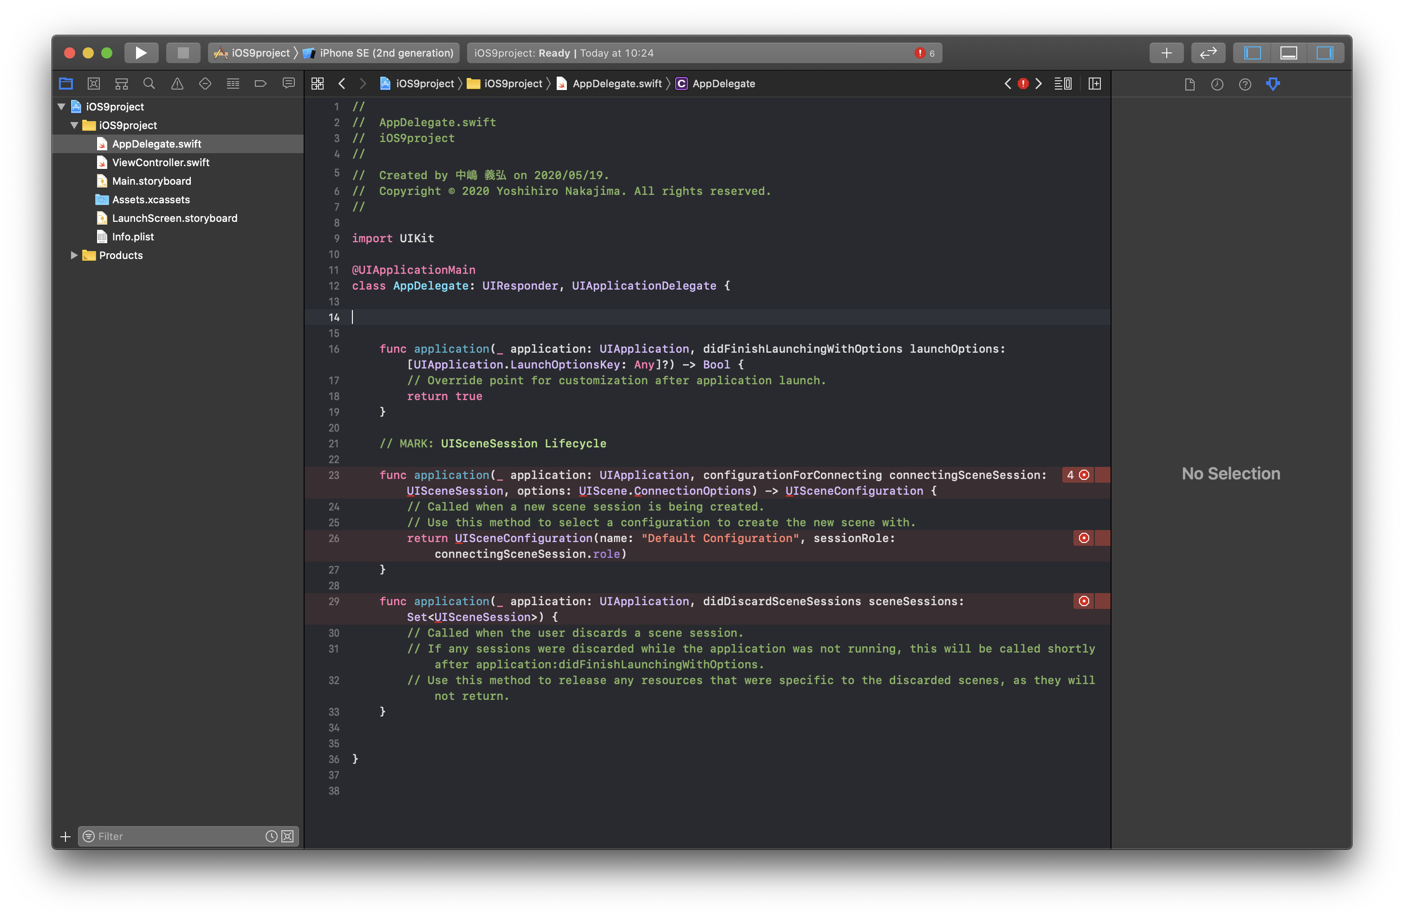
Task: Click error marker on line 26
Action: tap(1084, 538)
